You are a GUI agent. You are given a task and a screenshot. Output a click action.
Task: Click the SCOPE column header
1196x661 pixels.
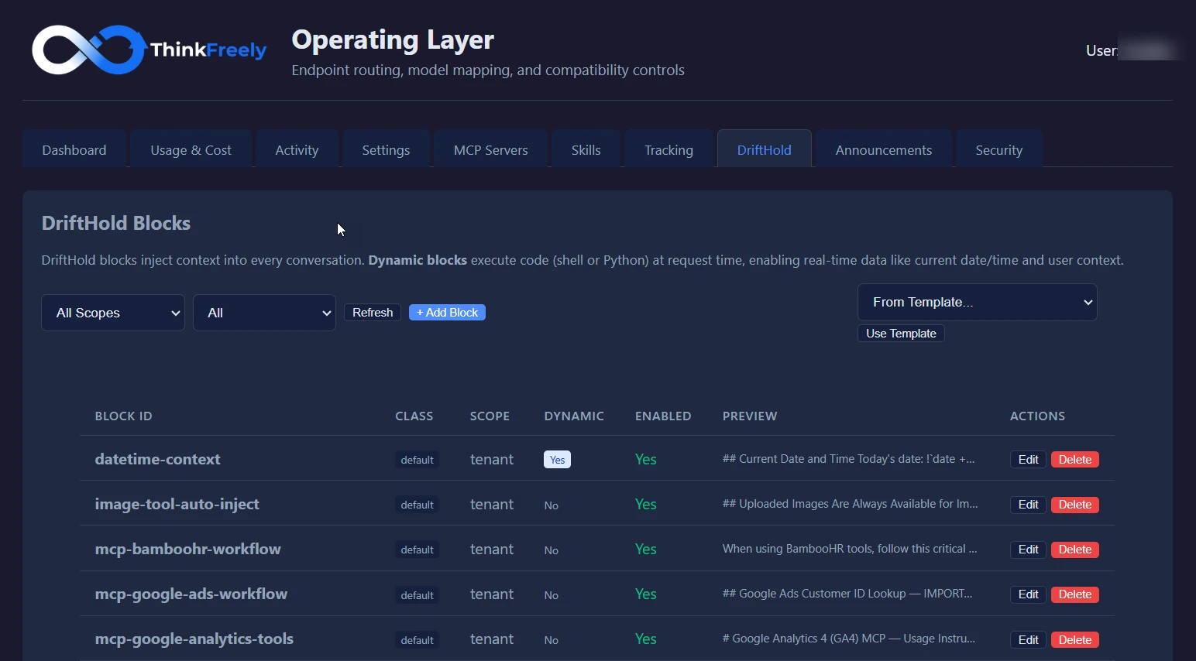(x=490, y=416)
